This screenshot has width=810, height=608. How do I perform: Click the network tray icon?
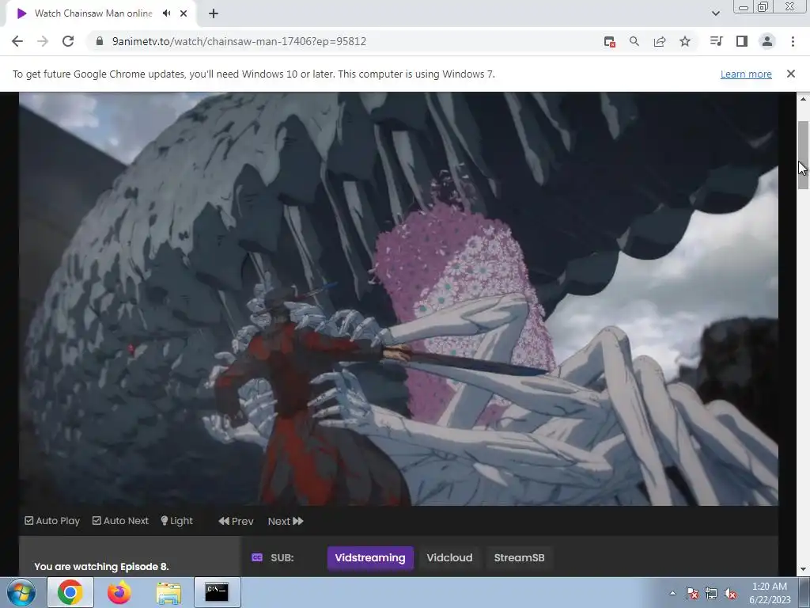pos(711,593)
